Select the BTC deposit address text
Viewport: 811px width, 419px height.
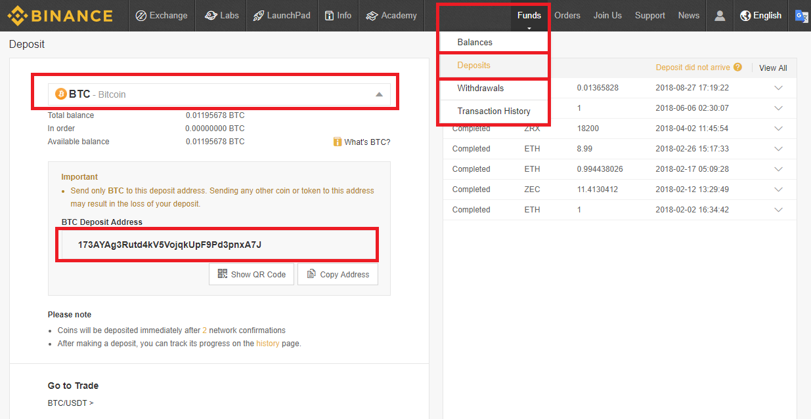(x=169, y=245)
